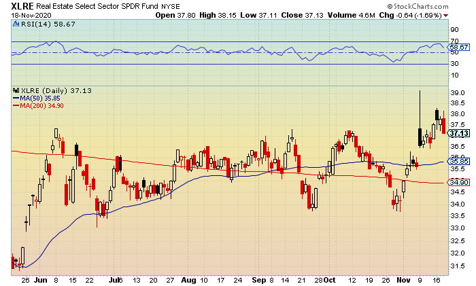476x286 pixels.
Task: Click the RSI 30 axis label
Action: pyautogui.click(x=454, y=64)
